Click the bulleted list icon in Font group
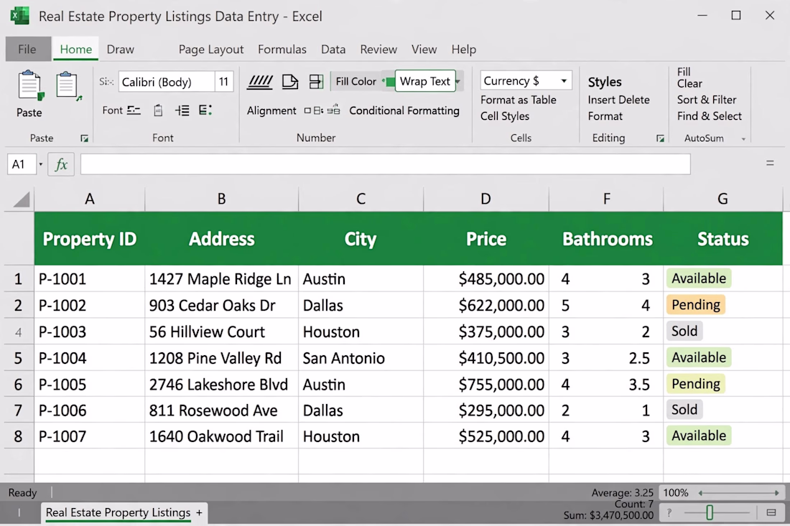The width and height of the screenshot is (790, 526). coord(205,111)
